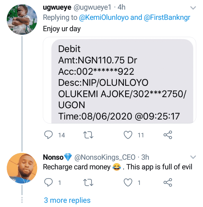Open @FirstBankngr profile mention

pyautogui.click(x=167, y=18)
